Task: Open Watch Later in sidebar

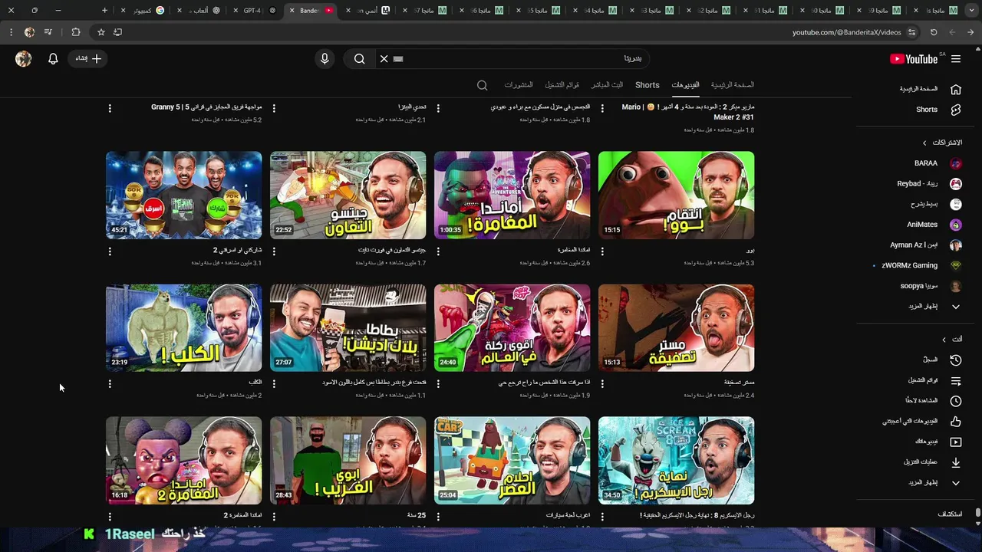Action: [x=933, y=401]
